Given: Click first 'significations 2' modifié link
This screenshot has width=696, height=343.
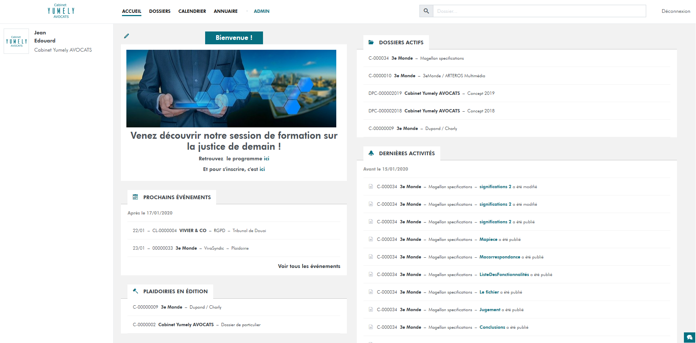Looking at the screenshot, I should [495, 187].
